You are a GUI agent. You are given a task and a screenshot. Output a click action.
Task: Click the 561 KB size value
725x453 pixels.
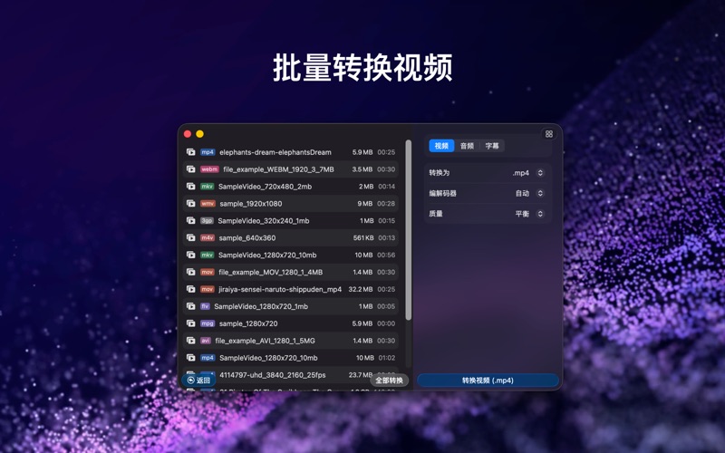coord(363,237)
